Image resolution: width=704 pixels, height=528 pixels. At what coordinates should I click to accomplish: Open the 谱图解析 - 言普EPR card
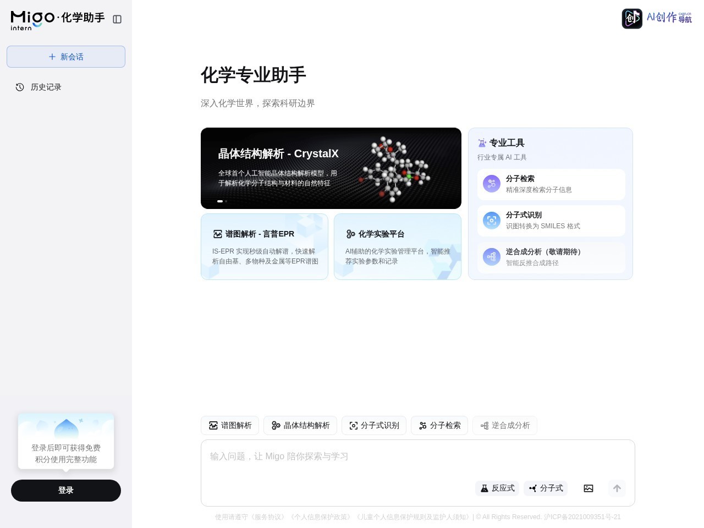[265, 246]
